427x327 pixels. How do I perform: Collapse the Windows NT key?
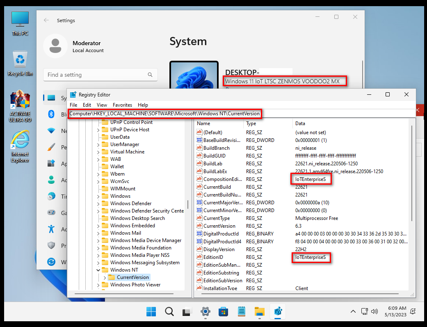(x=98, y=270)
